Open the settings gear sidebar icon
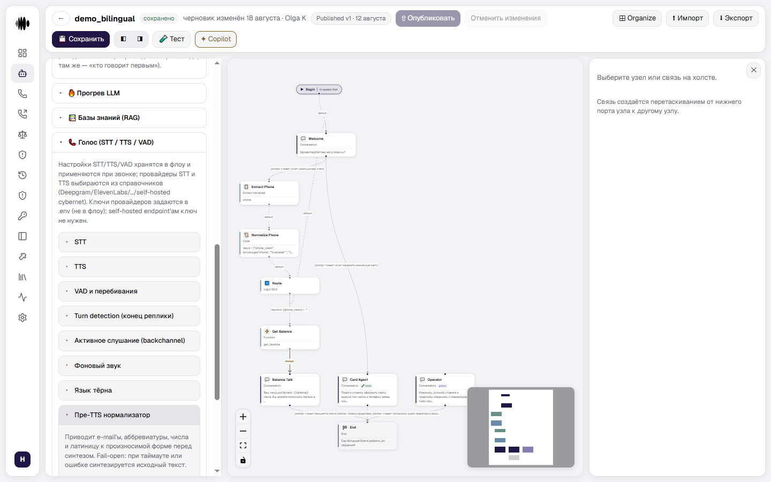Screen dimensions: 771x482 point(22,318)
